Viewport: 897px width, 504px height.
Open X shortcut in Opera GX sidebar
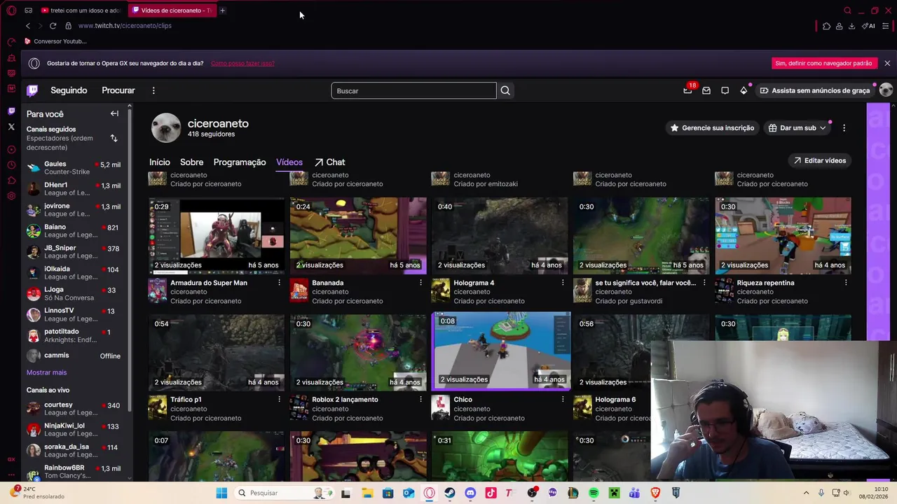pos(11,127)
